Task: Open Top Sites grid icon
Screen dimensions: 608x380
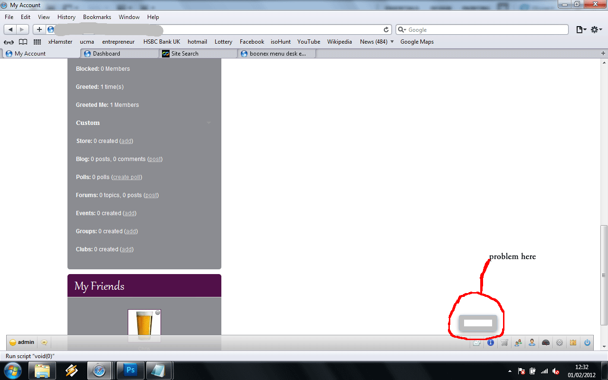Action: [38, 42]
